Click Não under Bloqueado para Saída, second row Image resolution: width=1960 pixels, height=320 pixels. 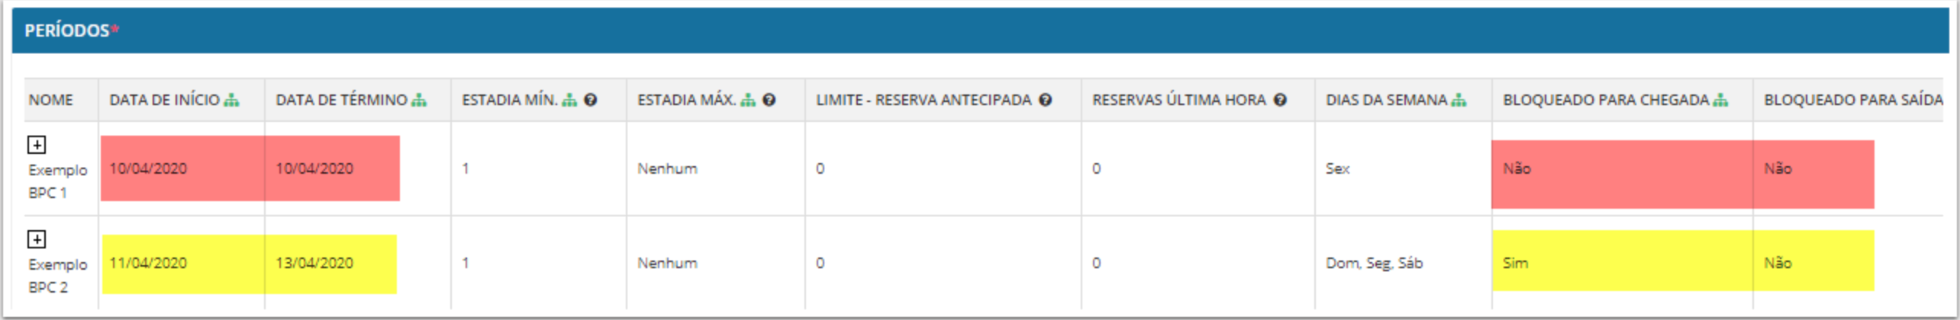pos(1778,263)
